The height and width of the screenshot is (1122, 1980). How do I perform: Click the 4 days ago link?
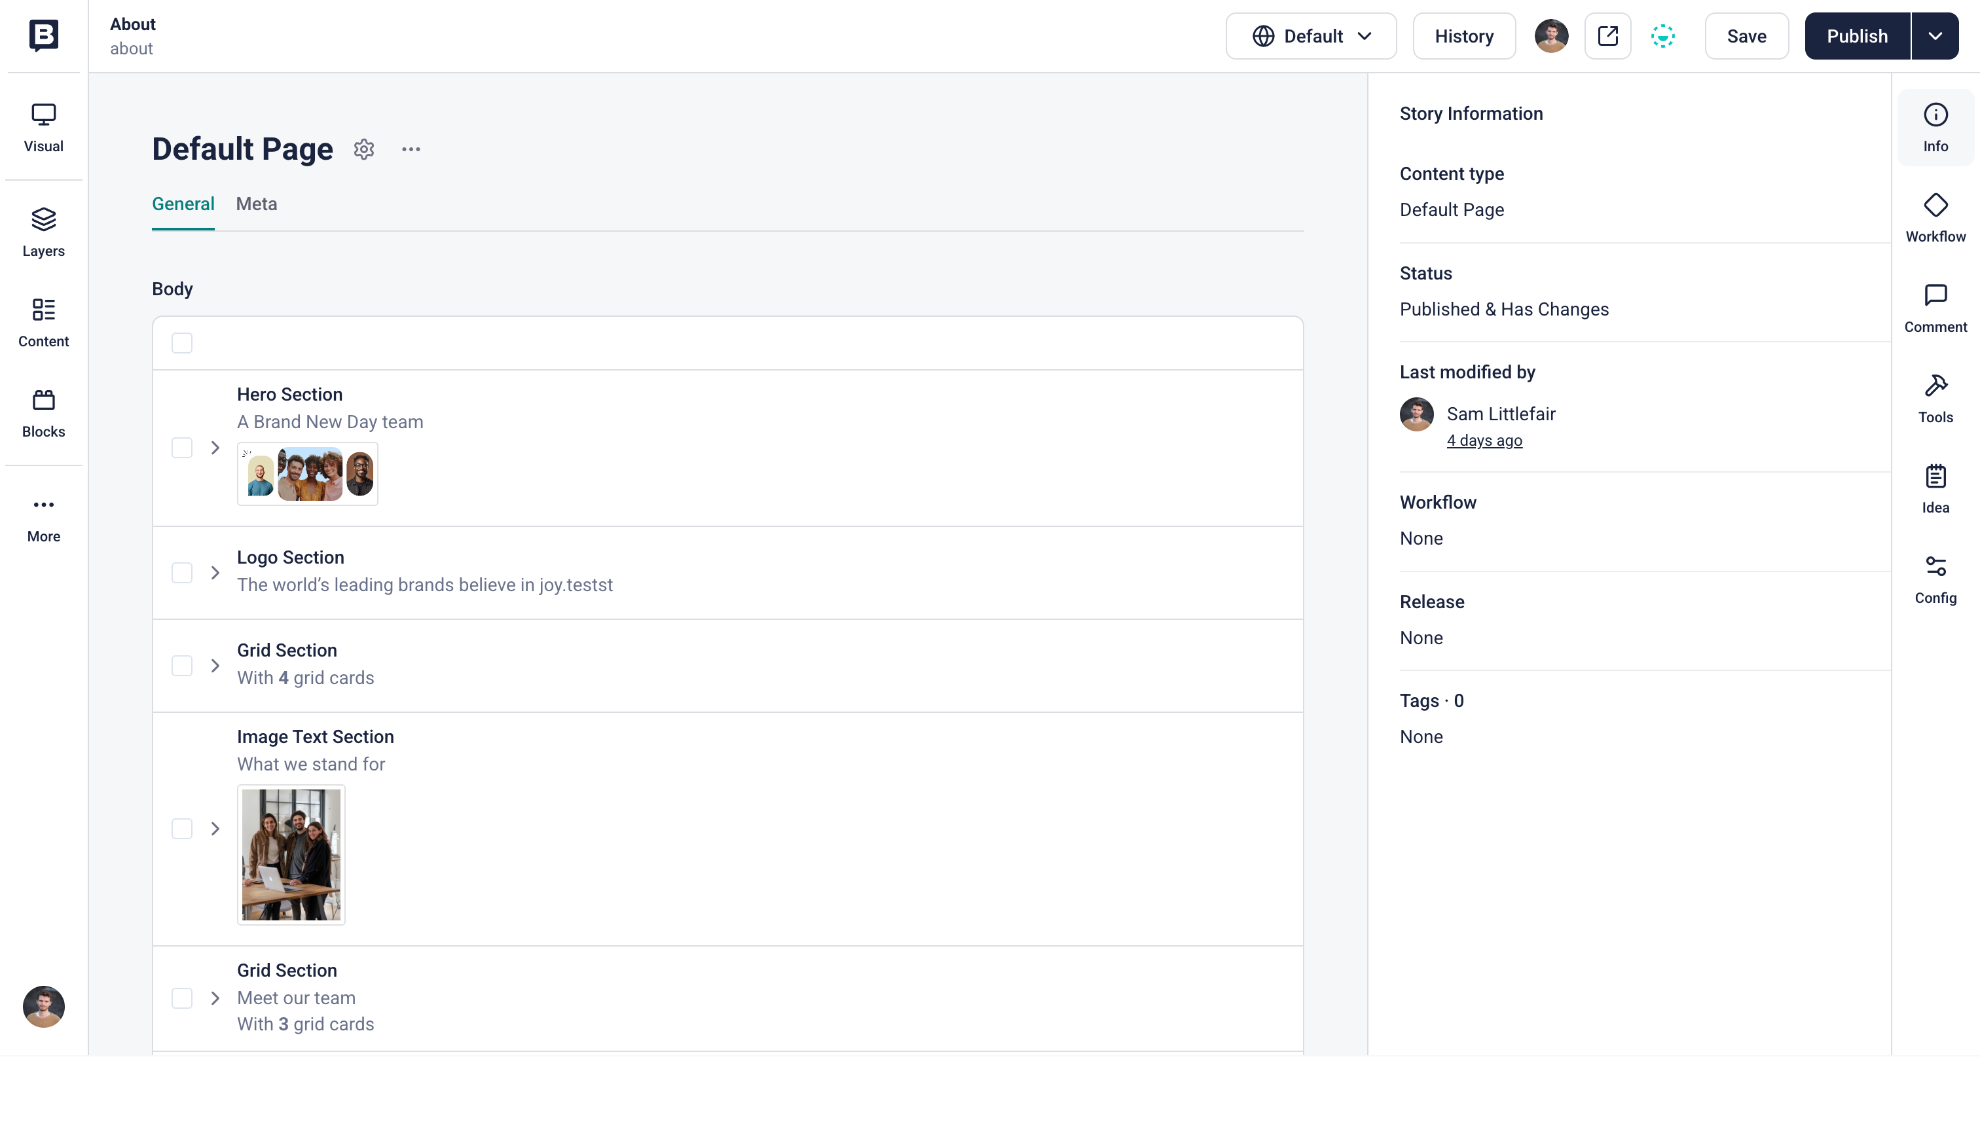pyautogui.click(x=1484, y=441)
